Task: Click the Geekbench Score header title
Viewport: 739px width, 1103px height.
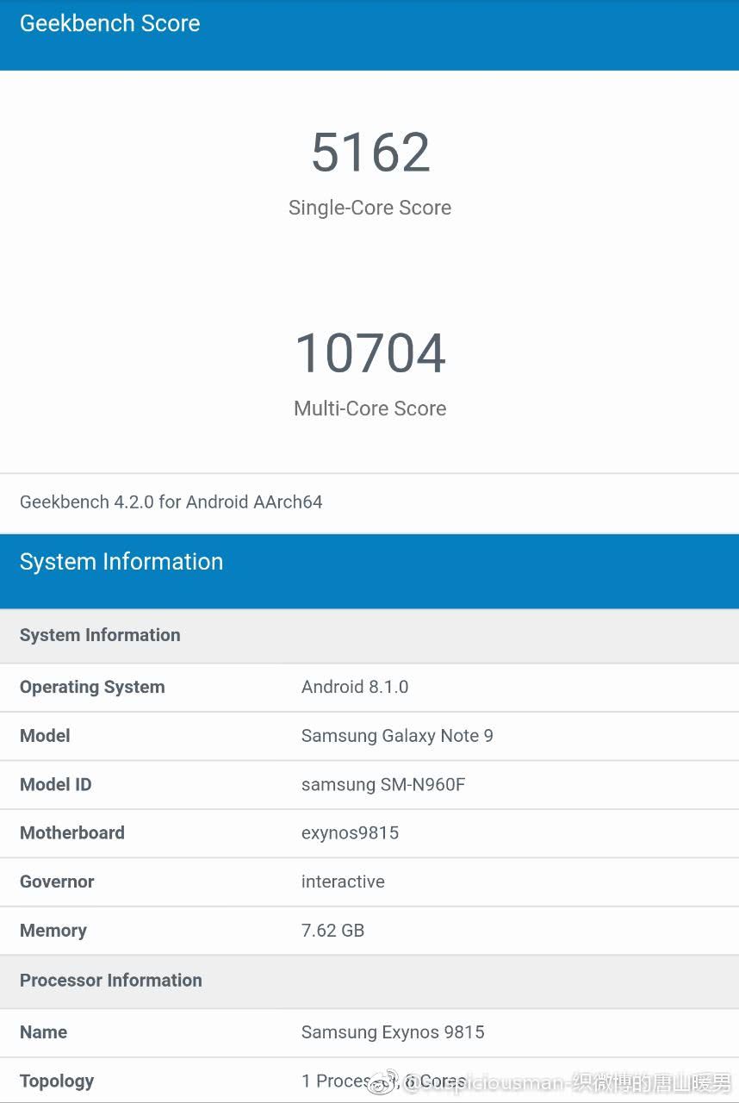Action: [109, 24]
